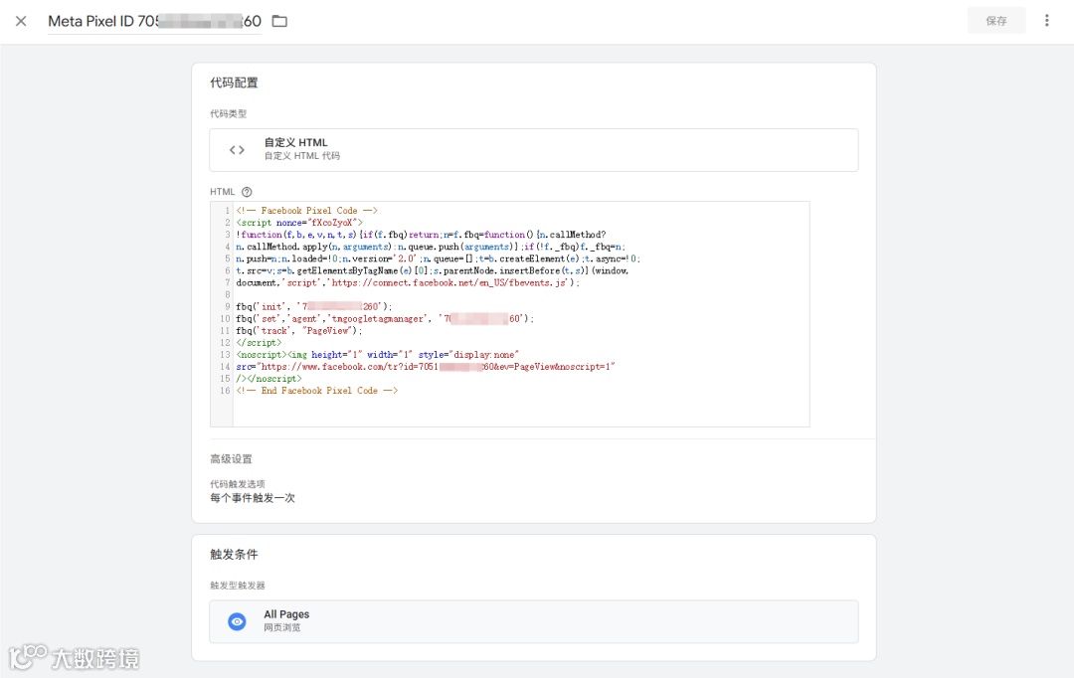Click the 触发条件 section heading
This screenshot has height=678, width=1074.
pyautogui.click(x=234, y=554)
